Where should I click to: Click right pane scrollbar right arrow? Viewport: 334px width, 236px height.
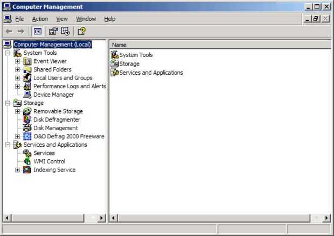point(326,218)
